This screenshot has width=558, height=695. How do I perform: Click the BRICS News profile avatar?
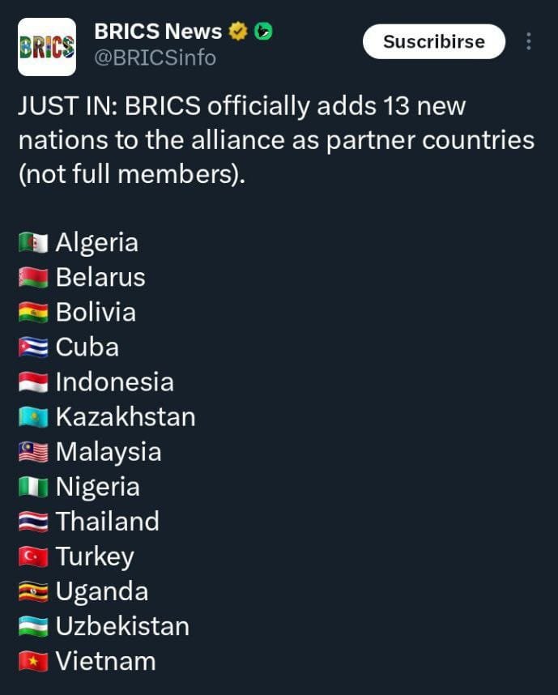(x=47, y=47)
